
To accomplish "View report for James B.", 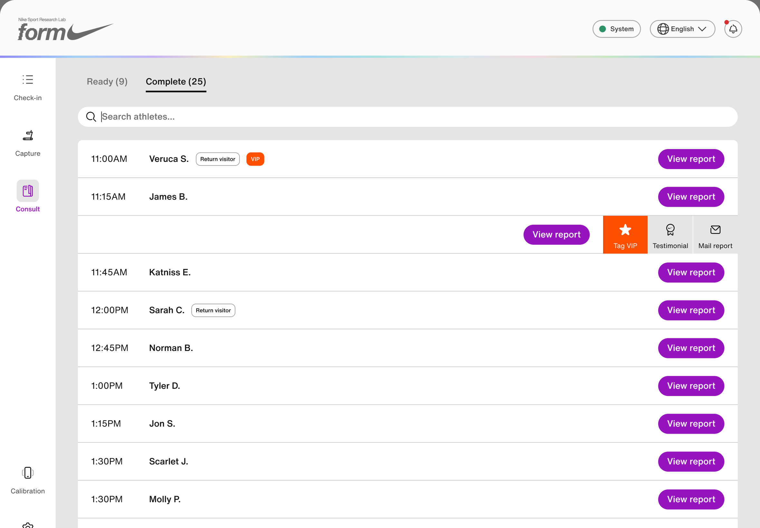I will [x=691, y=197].
